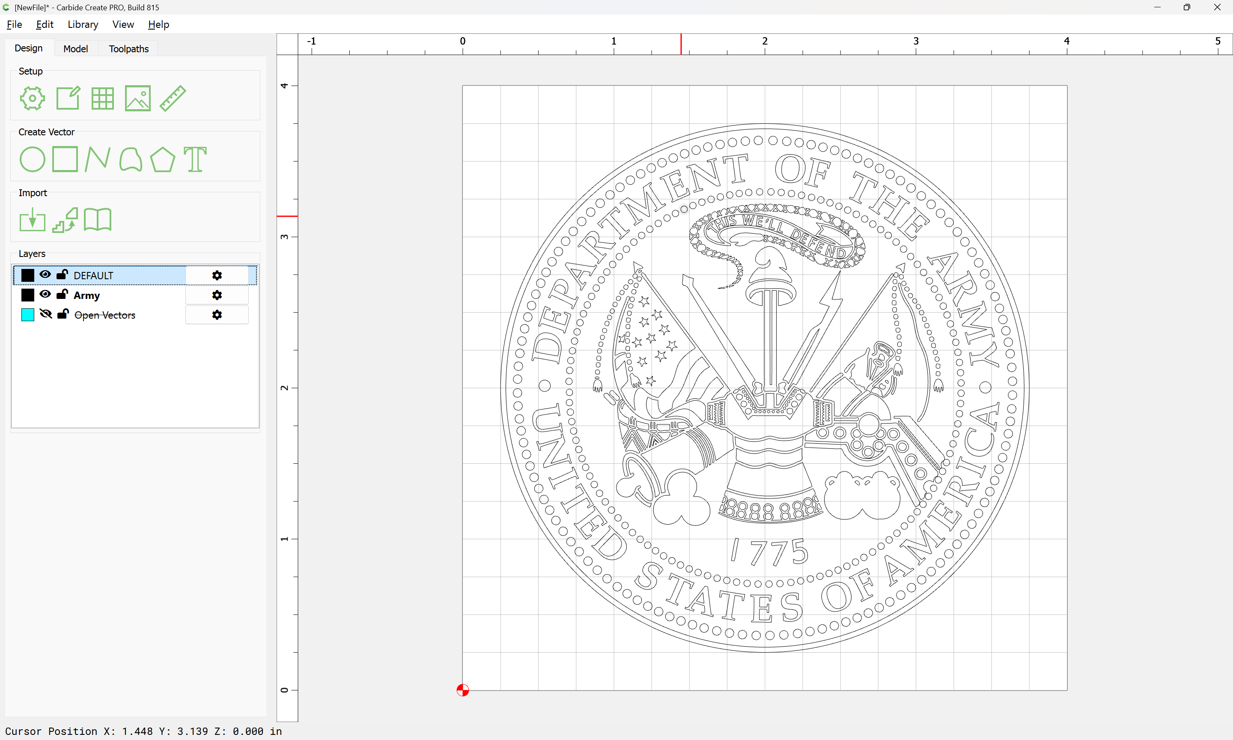
Task: Click DEFAULT layer black color swatch
Action: (x=28, y=275)
